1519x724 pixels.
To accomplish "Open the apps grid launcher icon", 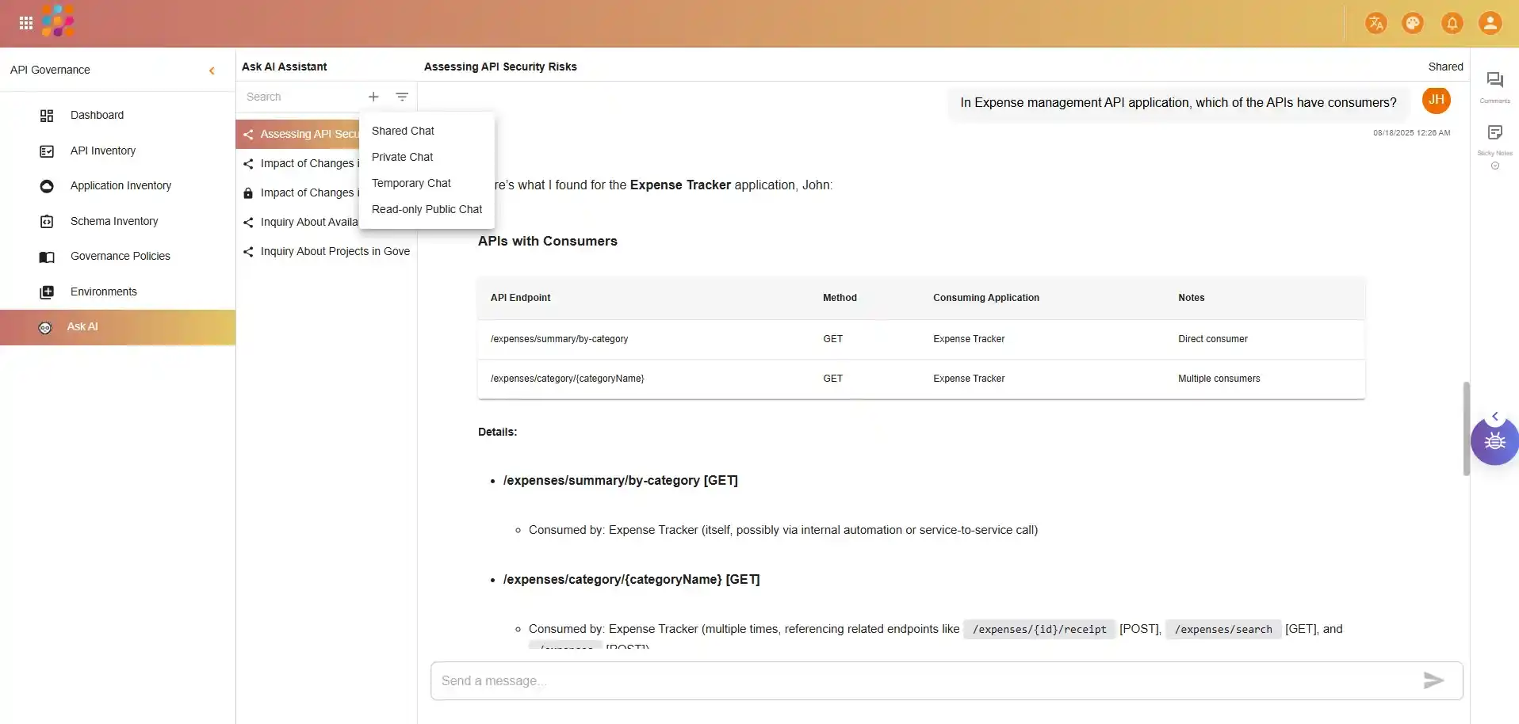I will pyautogui.click(x=26, y=23).
